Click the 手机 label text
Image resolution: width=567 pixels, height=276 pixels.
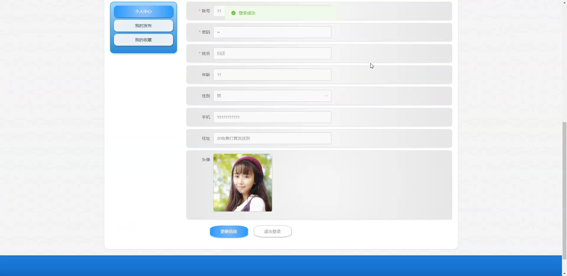[206, 117]
